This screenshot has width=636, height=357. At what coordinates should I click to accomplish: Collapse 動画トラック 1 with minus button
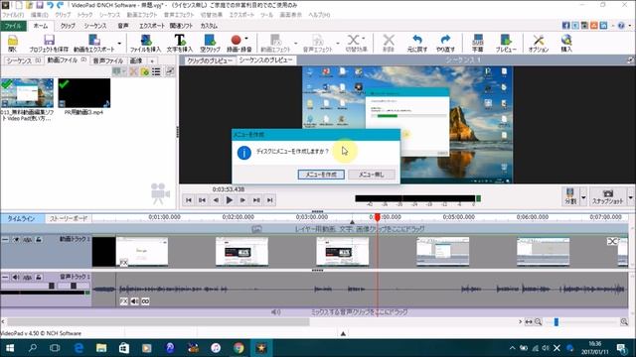5,240
